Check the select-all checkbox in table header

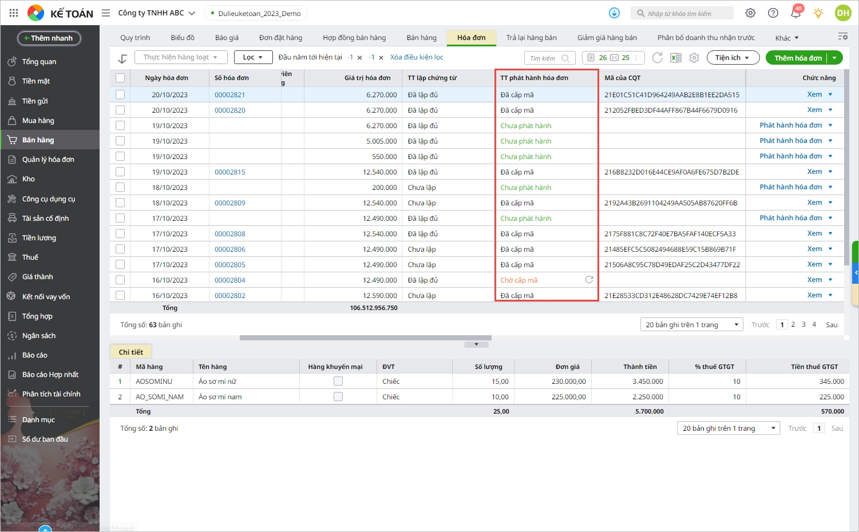click(x=120, y=78)
